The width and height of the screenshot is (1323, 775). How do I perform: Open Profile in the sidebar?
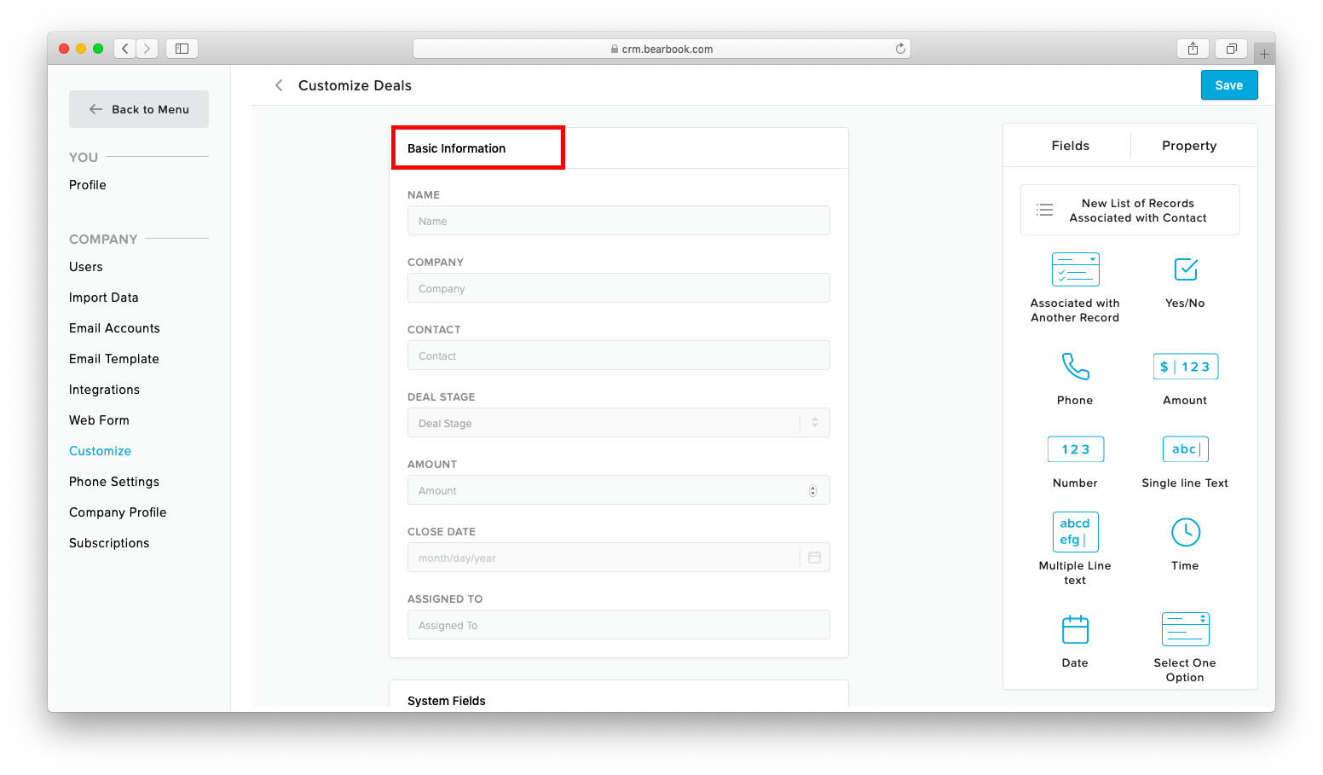[x=88, y=185]
